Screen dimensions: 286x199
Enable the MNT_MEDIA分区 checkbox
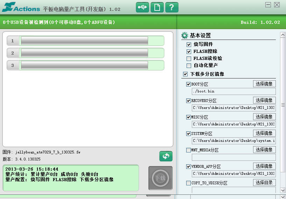click(x=188, y=150)
